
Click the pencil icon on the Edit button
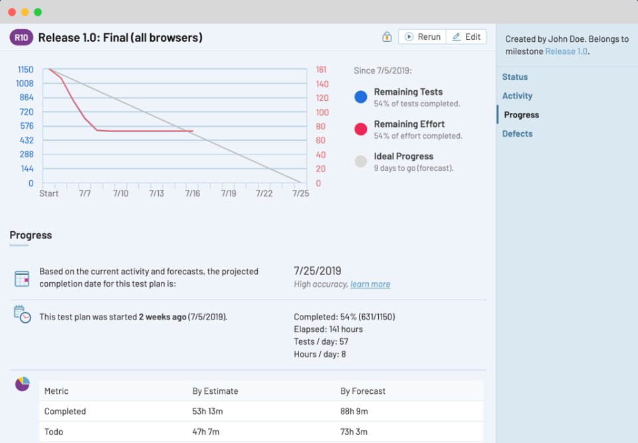click(x=456, y=37)
